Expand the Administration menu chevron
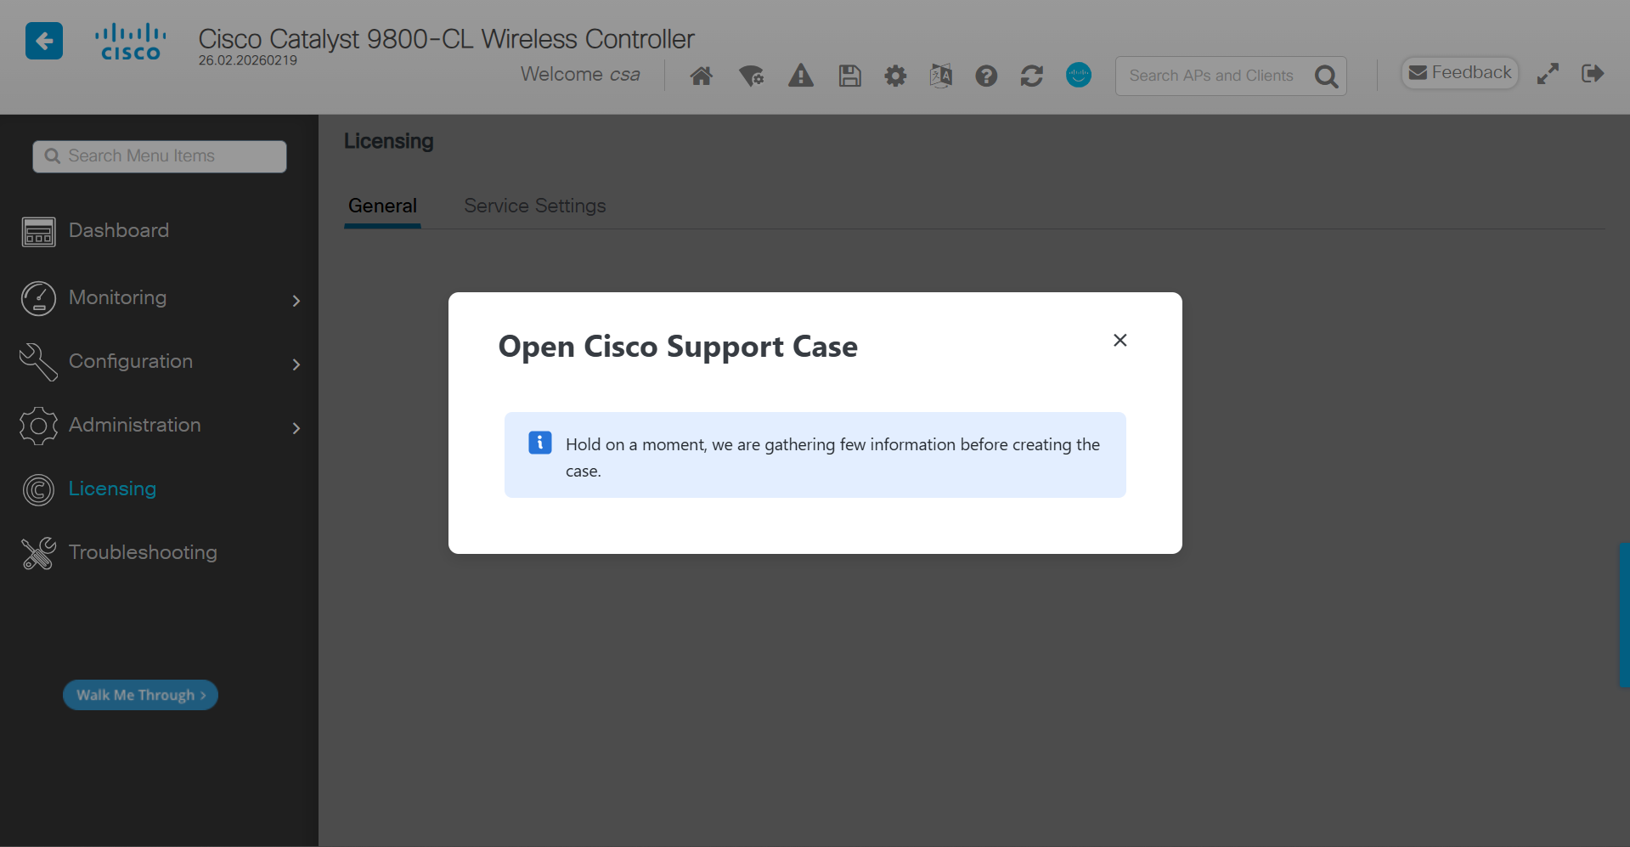This screenshot has width=1630, height=847. point(296,428)
